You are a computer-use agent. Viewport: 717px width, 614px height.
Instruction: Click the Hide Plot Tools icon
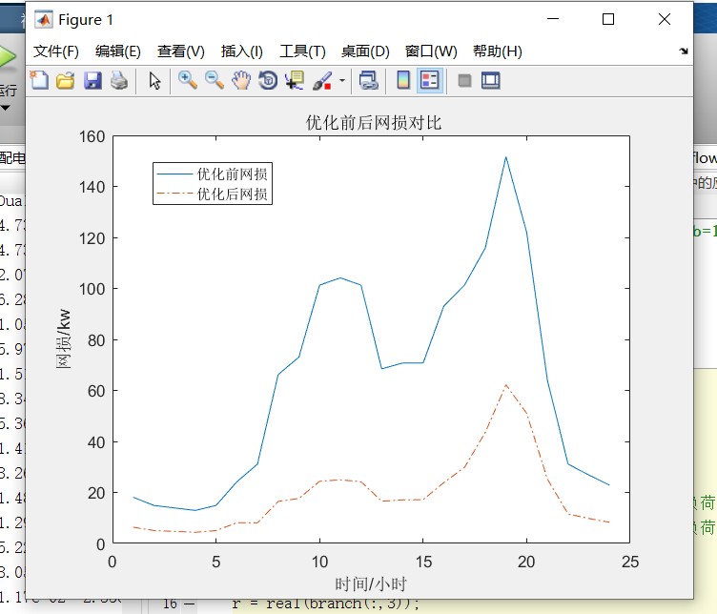point(464,80)
